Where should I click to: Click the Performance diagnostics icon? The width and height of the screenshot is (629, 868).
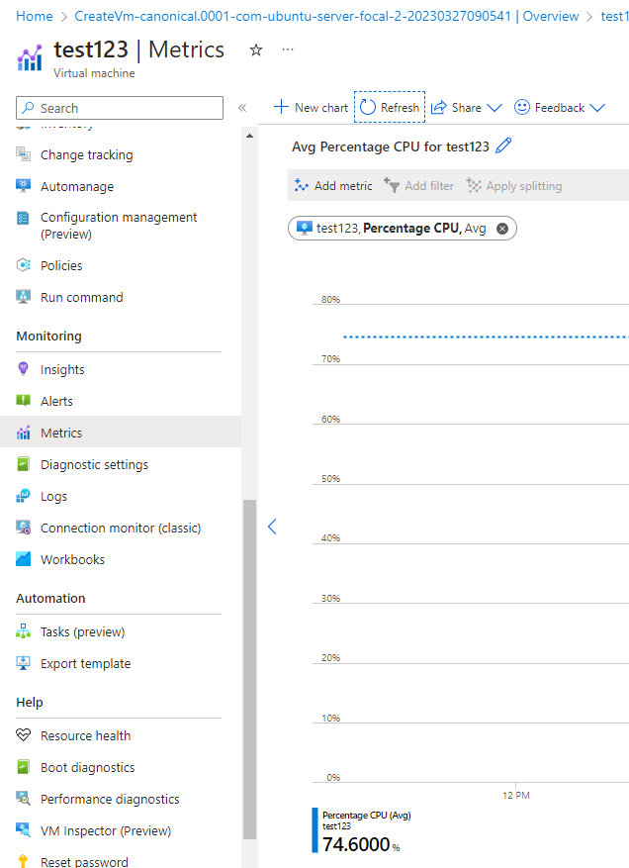click(23, 799)
